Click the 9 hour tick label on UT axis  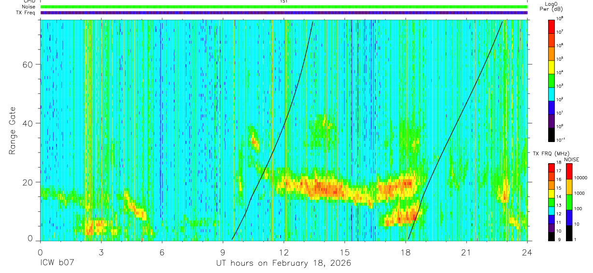223,252
